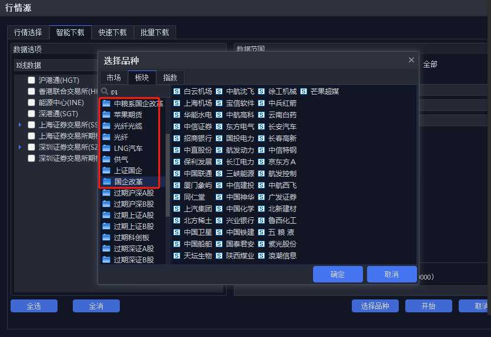Image resolution: width=491 pixels, height=337 pixels.
Task: Click the folder icon next to 上证国企
Action: coord(106,170)
